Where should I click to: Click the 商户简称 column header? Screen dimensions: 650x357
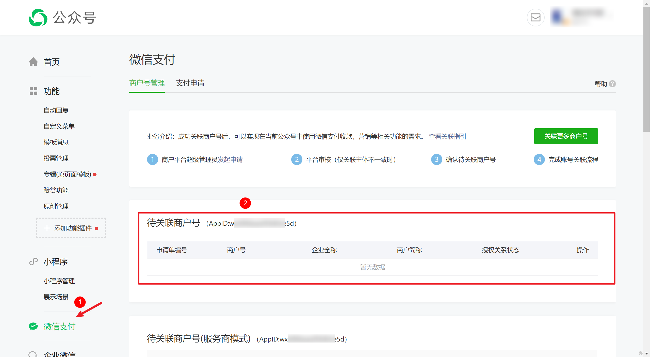click(x=409, y=250)
